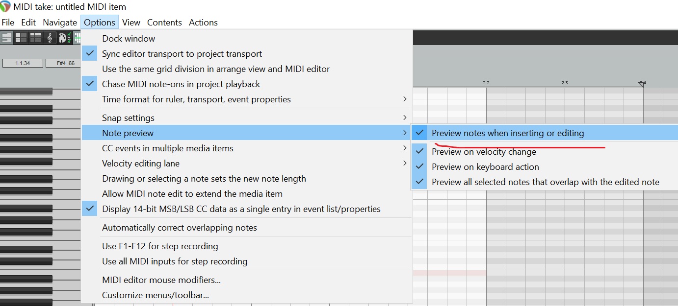The height and width of the screenshot is (306, 678).
Task: Disable Sync editor transport to project transport
Action: 182,54
